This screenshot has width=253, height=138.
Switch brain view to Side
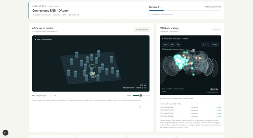point(172,44)
